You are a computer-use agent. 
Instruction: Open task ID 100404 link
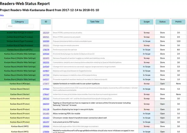[46, 126]
